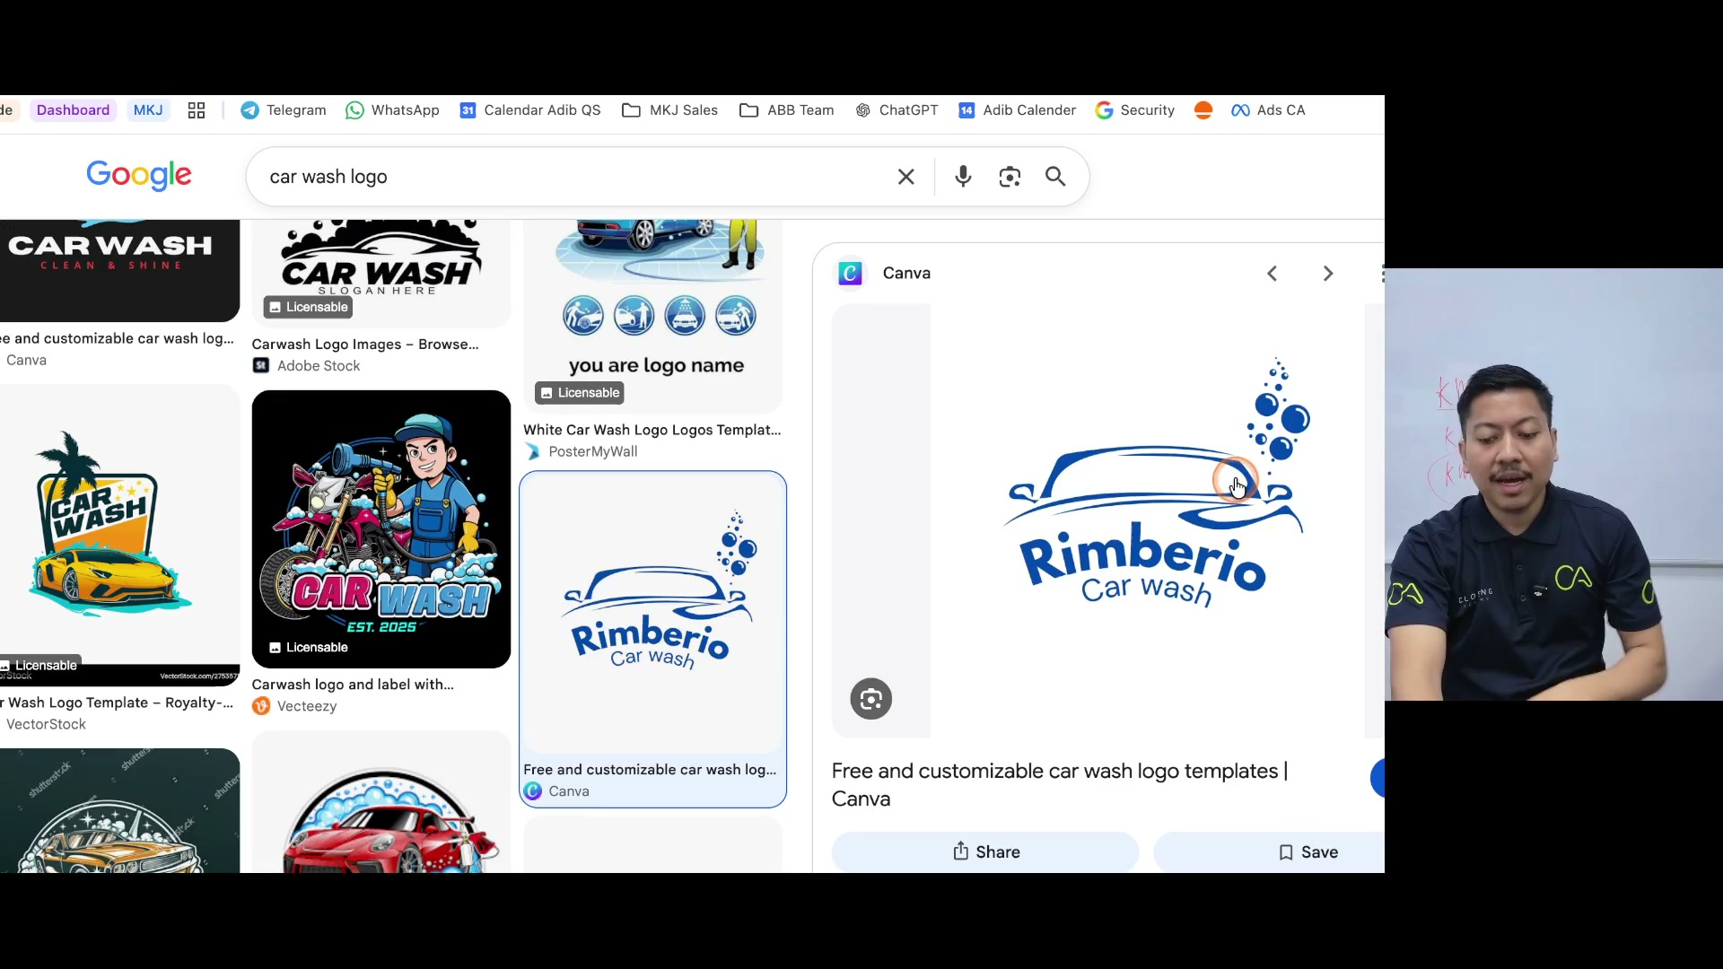The width and height of the screenshot is (1723, 969).
Task: Click the Vecteezy source label
Action: 307,706
